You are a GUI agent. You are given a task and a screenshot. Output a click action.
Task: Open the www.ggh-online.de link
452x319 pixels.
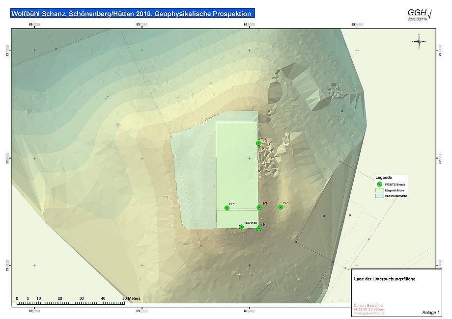369,314
